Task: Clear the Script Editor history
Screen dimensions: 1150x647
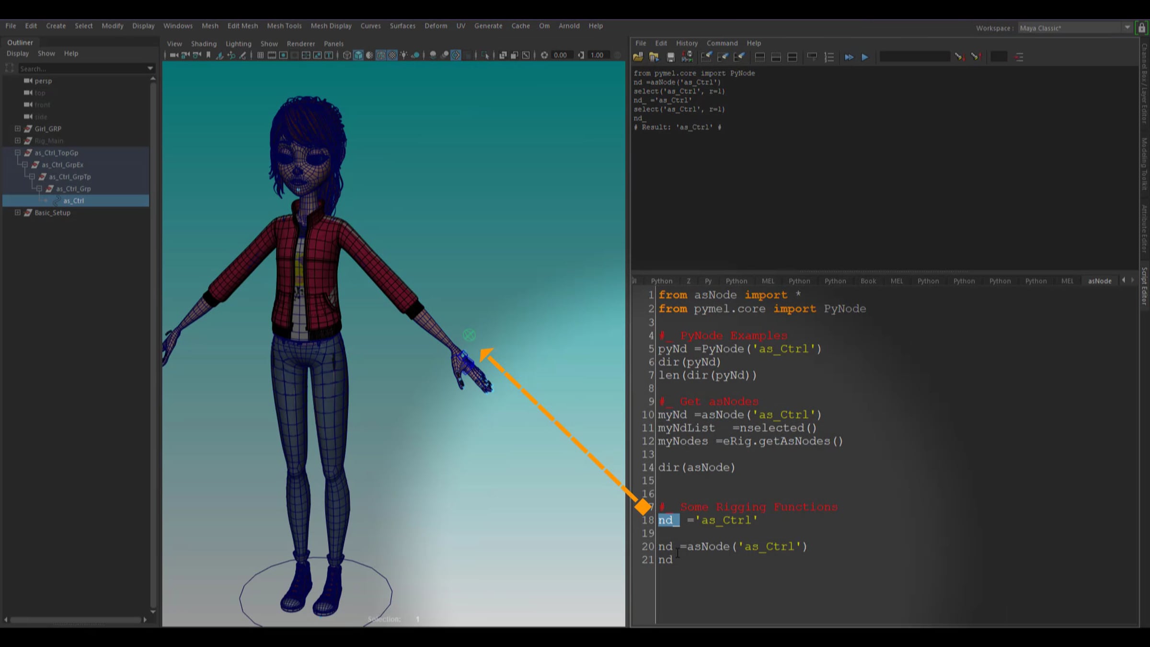Action: (x=706, y=57)
